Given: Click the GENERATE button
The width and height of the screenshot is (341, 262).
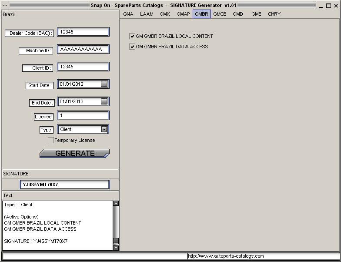Looking at the screenshot, I should click(x=74, y=153).
